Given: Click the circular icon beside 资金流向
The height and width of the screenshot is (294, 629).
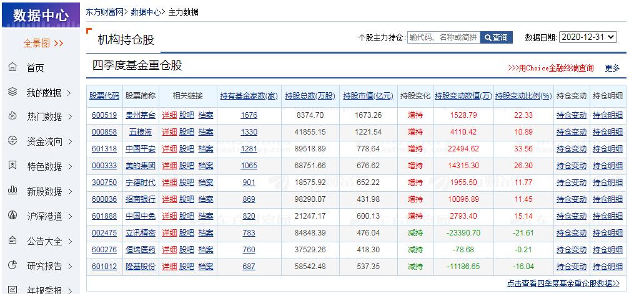Looking at the screenshot, I should click(12, 140).
